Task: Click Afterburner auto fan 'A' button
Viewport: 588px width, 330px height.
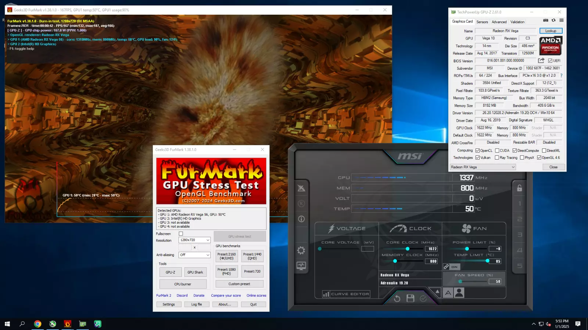Action: [x=448, y=293]
